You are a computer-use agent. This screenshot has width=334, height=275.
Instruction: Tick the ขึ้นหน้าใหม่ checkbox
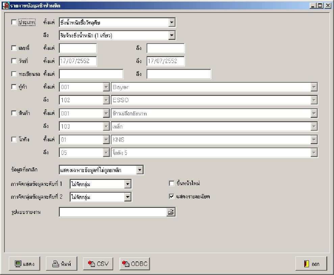click(172, 183)
